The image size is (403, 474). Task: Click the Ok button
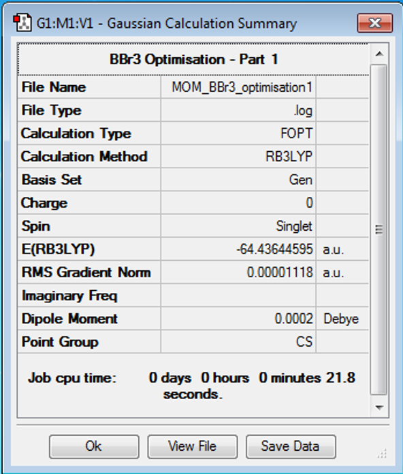(x=94, y=446)
